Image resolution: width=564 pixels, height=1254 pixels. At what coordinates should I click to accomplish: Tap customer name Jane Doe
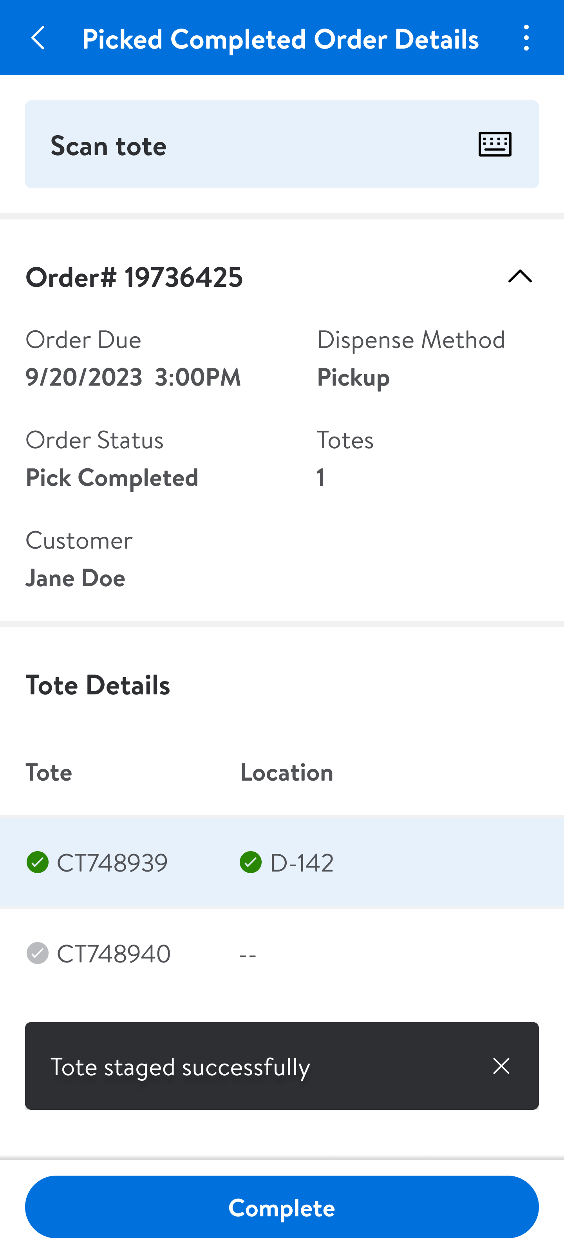pos(76,578)
